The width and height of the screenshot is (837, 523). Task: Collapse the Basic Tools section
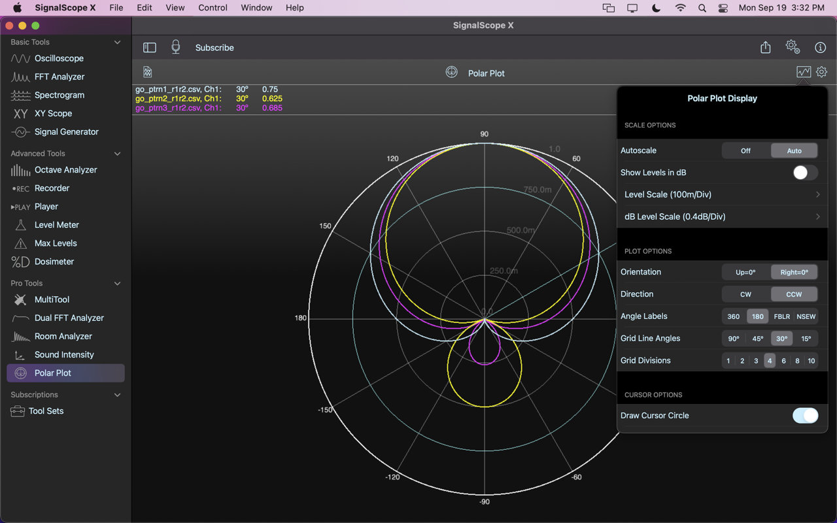point(117,42)
